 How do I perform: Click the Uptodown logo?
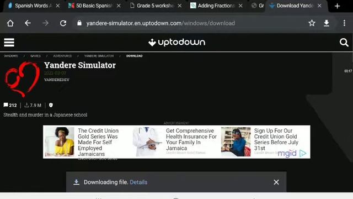[176, 43]
